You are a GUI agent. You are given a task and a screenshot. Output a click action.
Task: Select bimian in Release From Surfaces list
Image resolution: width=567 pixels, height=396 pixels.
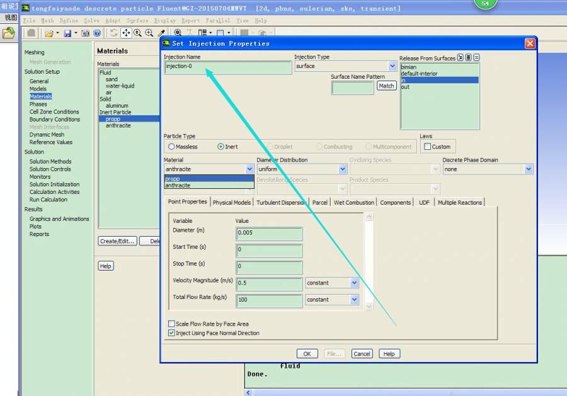(x=439, y=67)
